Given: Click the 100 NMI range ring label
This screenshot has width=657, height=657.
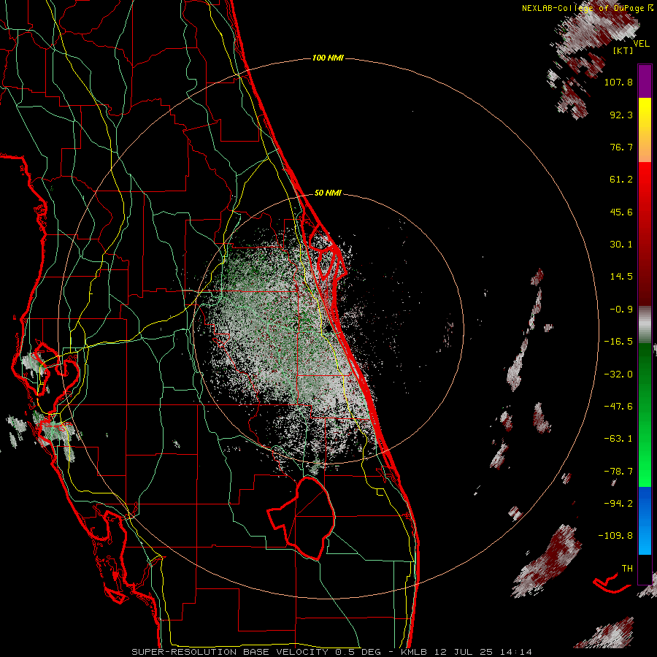Looking at the screenshot, I should point(328,58).
